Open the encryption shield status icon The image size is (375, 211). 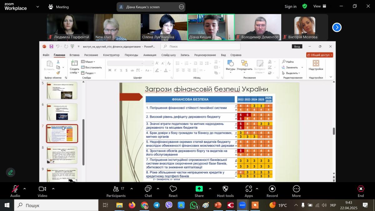[x=305, y=6]
